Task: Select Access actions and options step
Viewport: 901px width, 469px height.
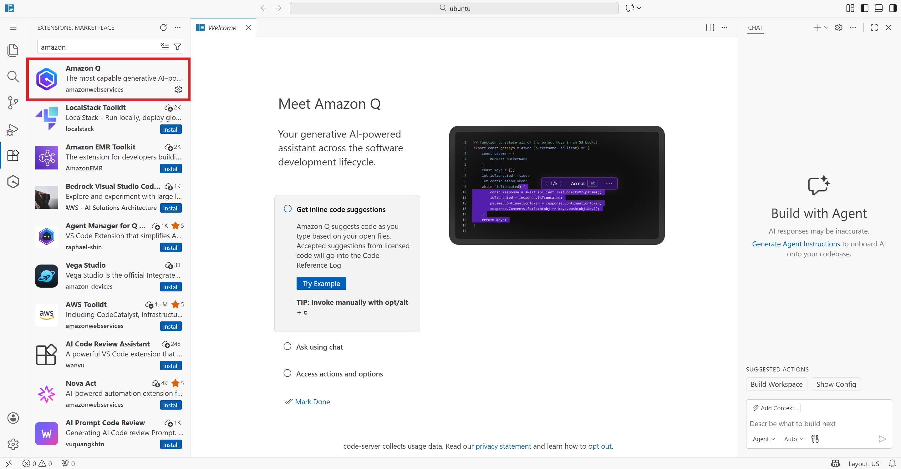Action: [339, 374]
